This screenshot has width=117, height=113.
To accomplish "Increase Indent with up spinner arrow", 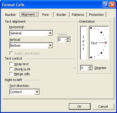I will click(x=68, y=38).
